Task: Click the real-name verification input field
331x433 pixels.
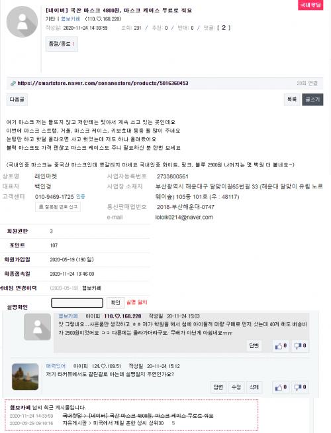Action: coord(77,302)
